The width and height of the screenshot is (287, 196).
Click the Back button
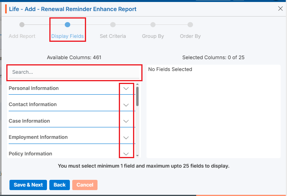tap(60, 185)
